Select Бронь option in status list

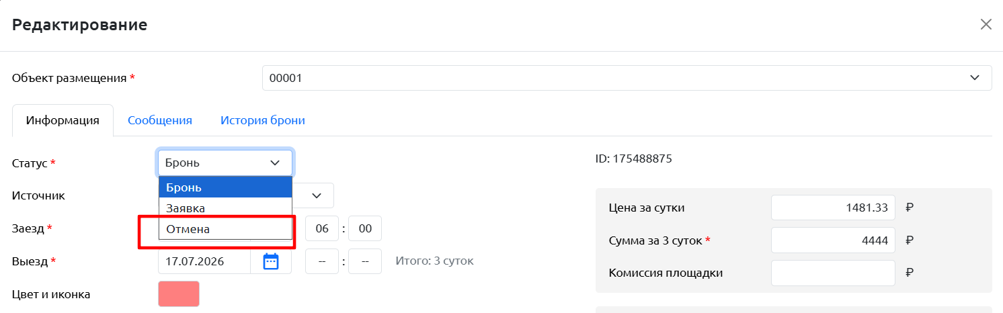click(x=225, y=187)
